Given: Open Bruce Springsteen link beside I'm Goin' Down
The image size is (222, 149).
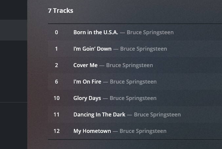Looking at the screenshot, I should coord(144,49).
